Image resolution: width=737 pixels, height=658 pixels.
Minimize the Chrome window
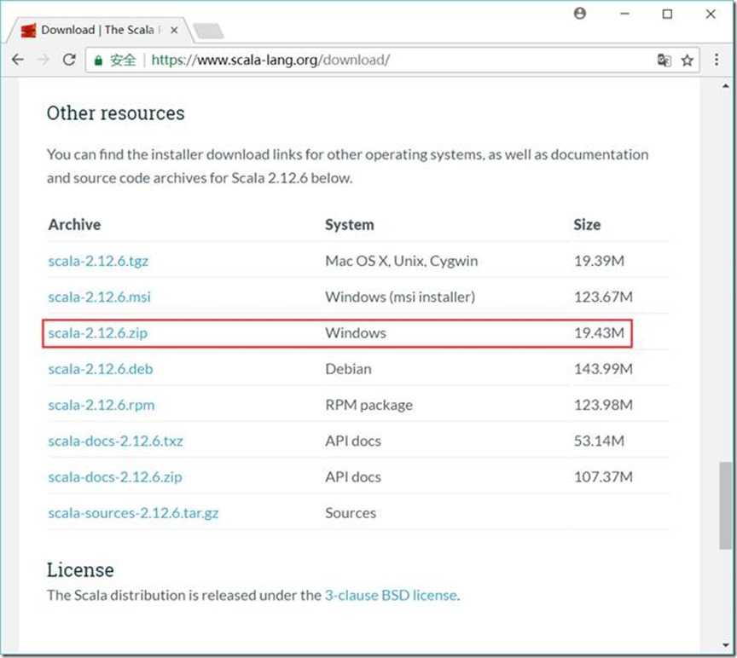[624, 14]
